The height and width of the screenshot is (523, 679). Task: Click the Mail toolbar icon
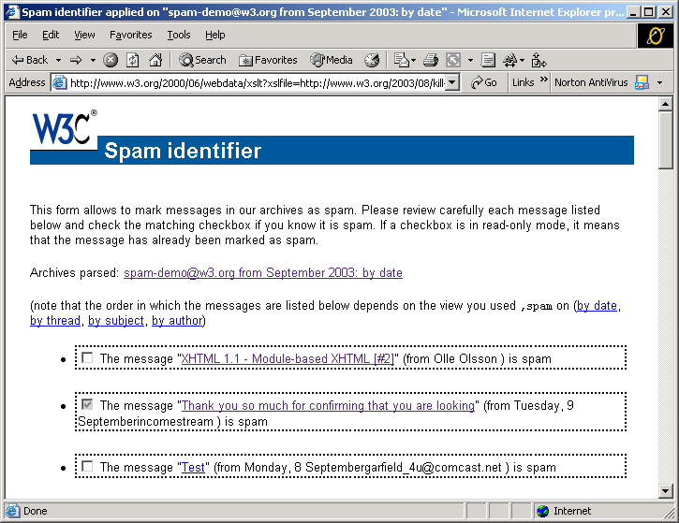(401, 60)
